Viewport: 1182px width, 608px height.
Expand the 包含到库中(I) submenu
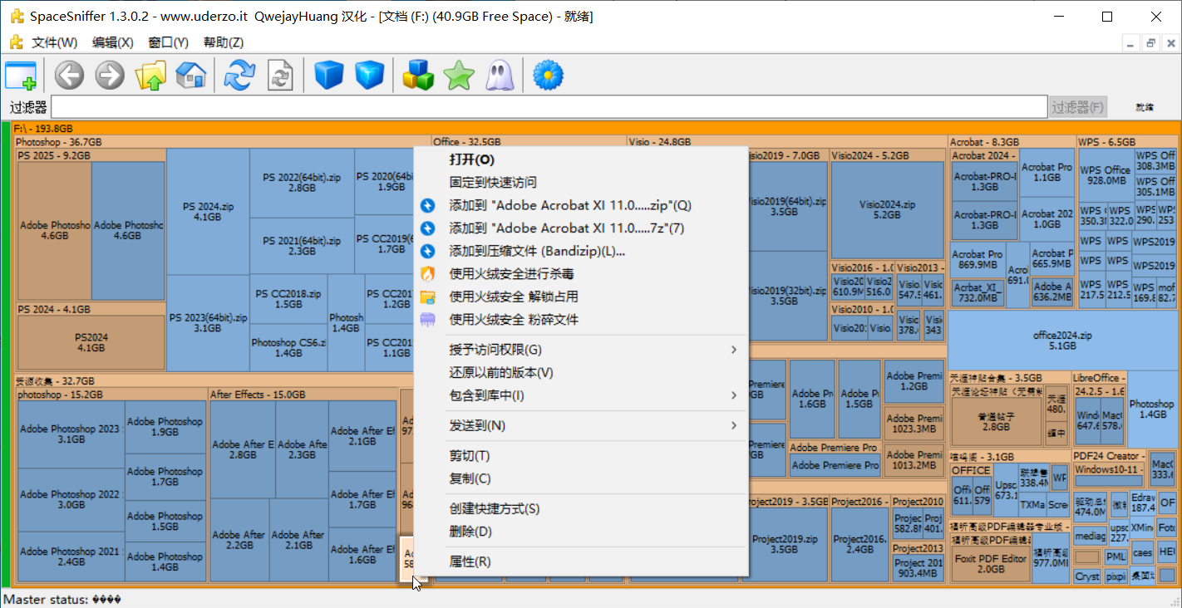point(581,395)
